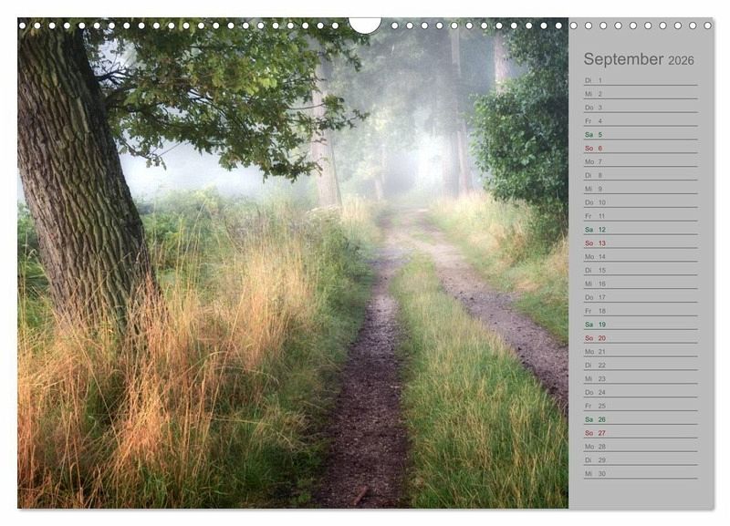Click the calendar hanging hole at top

point(365,23)
